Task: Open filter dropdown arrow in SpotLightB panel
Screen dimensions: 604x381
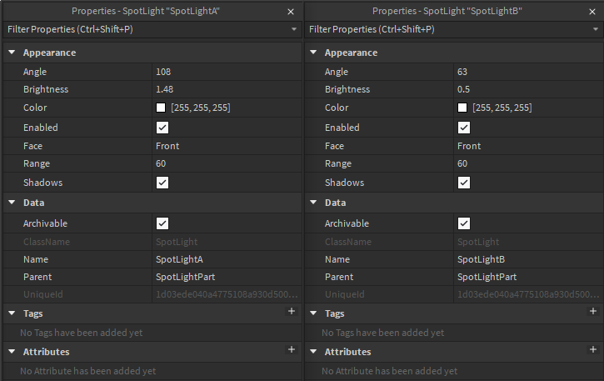Action: (x=596, y=29)
